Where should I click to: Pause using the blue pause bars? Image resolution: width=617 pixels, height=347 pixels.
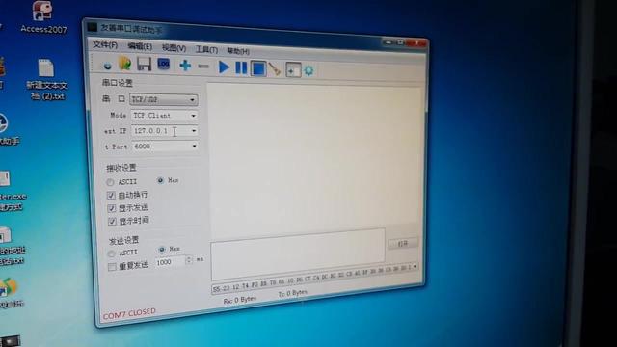coord(241,68)
